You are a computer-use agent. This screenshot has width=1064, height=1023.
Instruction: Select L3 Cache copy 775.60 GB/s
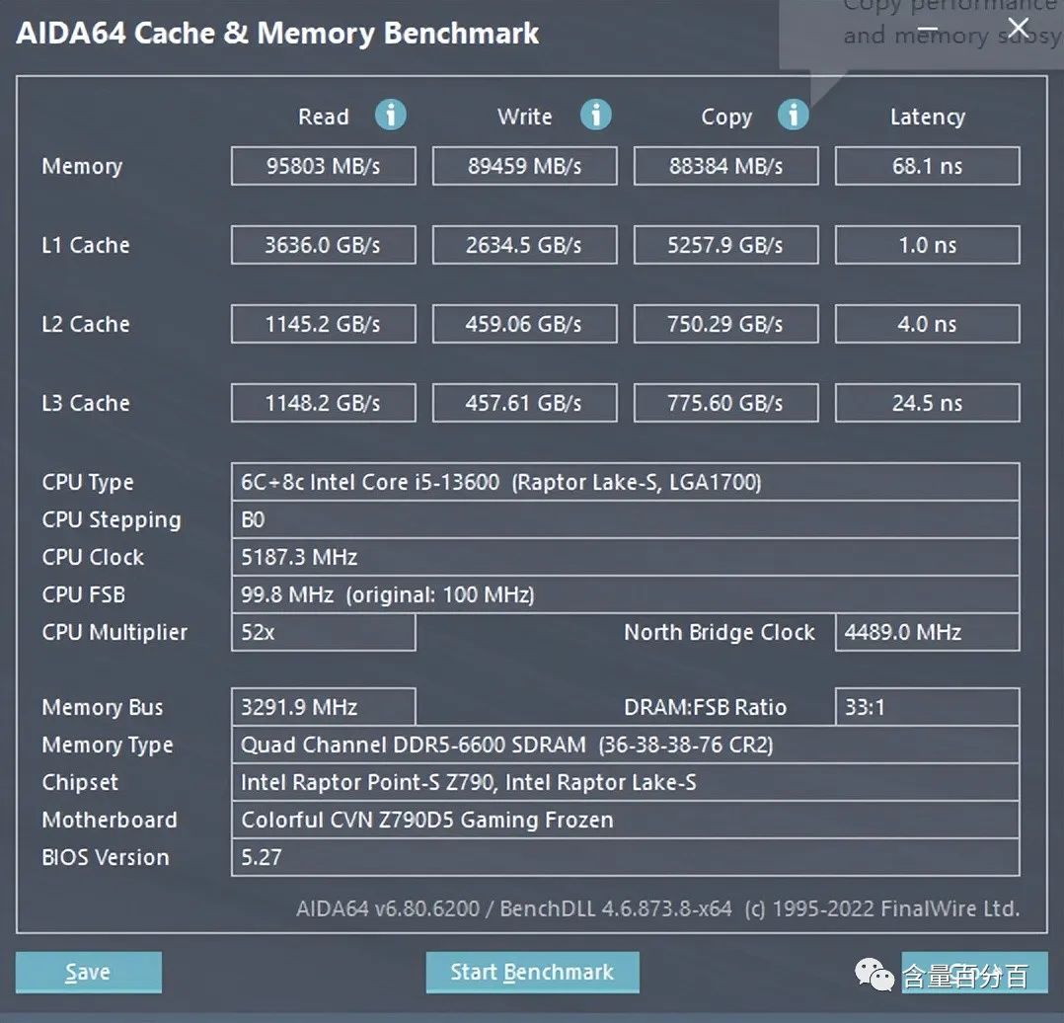tap(726, 403)
